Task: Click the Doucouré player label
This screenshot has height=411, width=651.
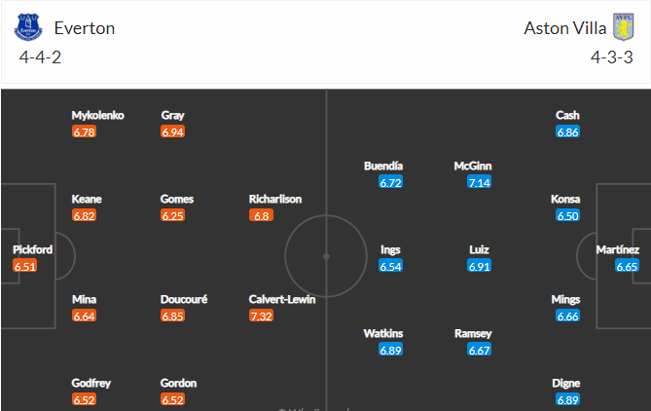Action: tap(184, 299)
